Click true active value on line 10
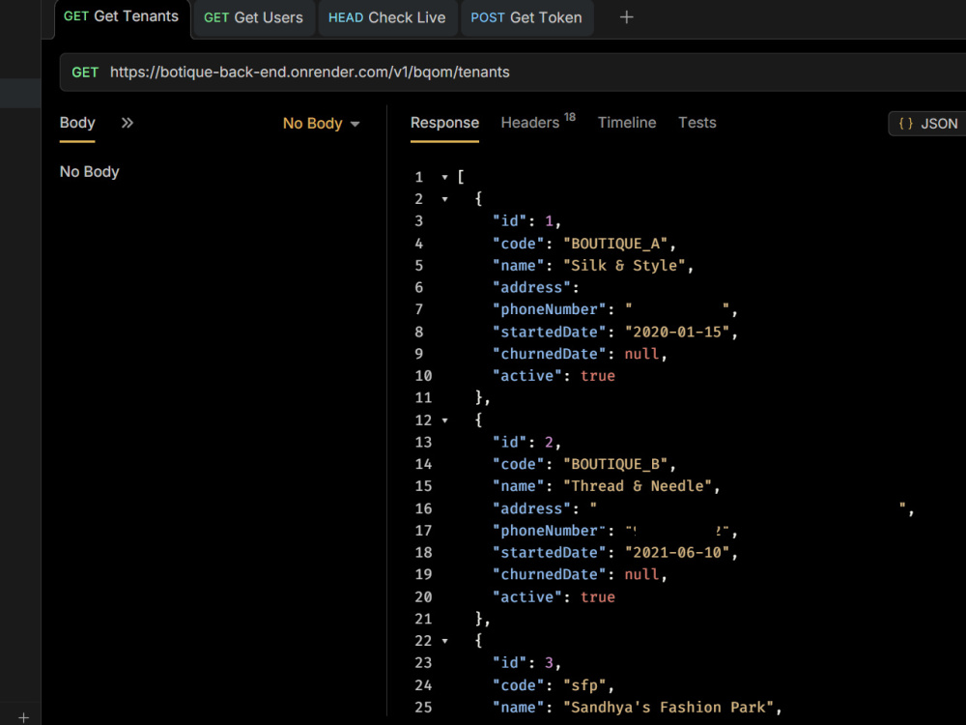This screenshot has width=966, height=725. (x=598, y=376)
